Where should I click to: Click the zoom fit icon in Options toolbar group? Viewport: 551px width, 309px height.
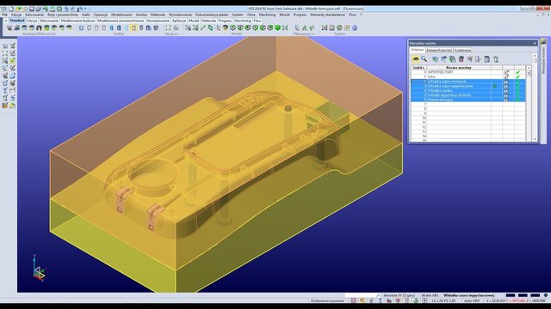click(169, 27)
